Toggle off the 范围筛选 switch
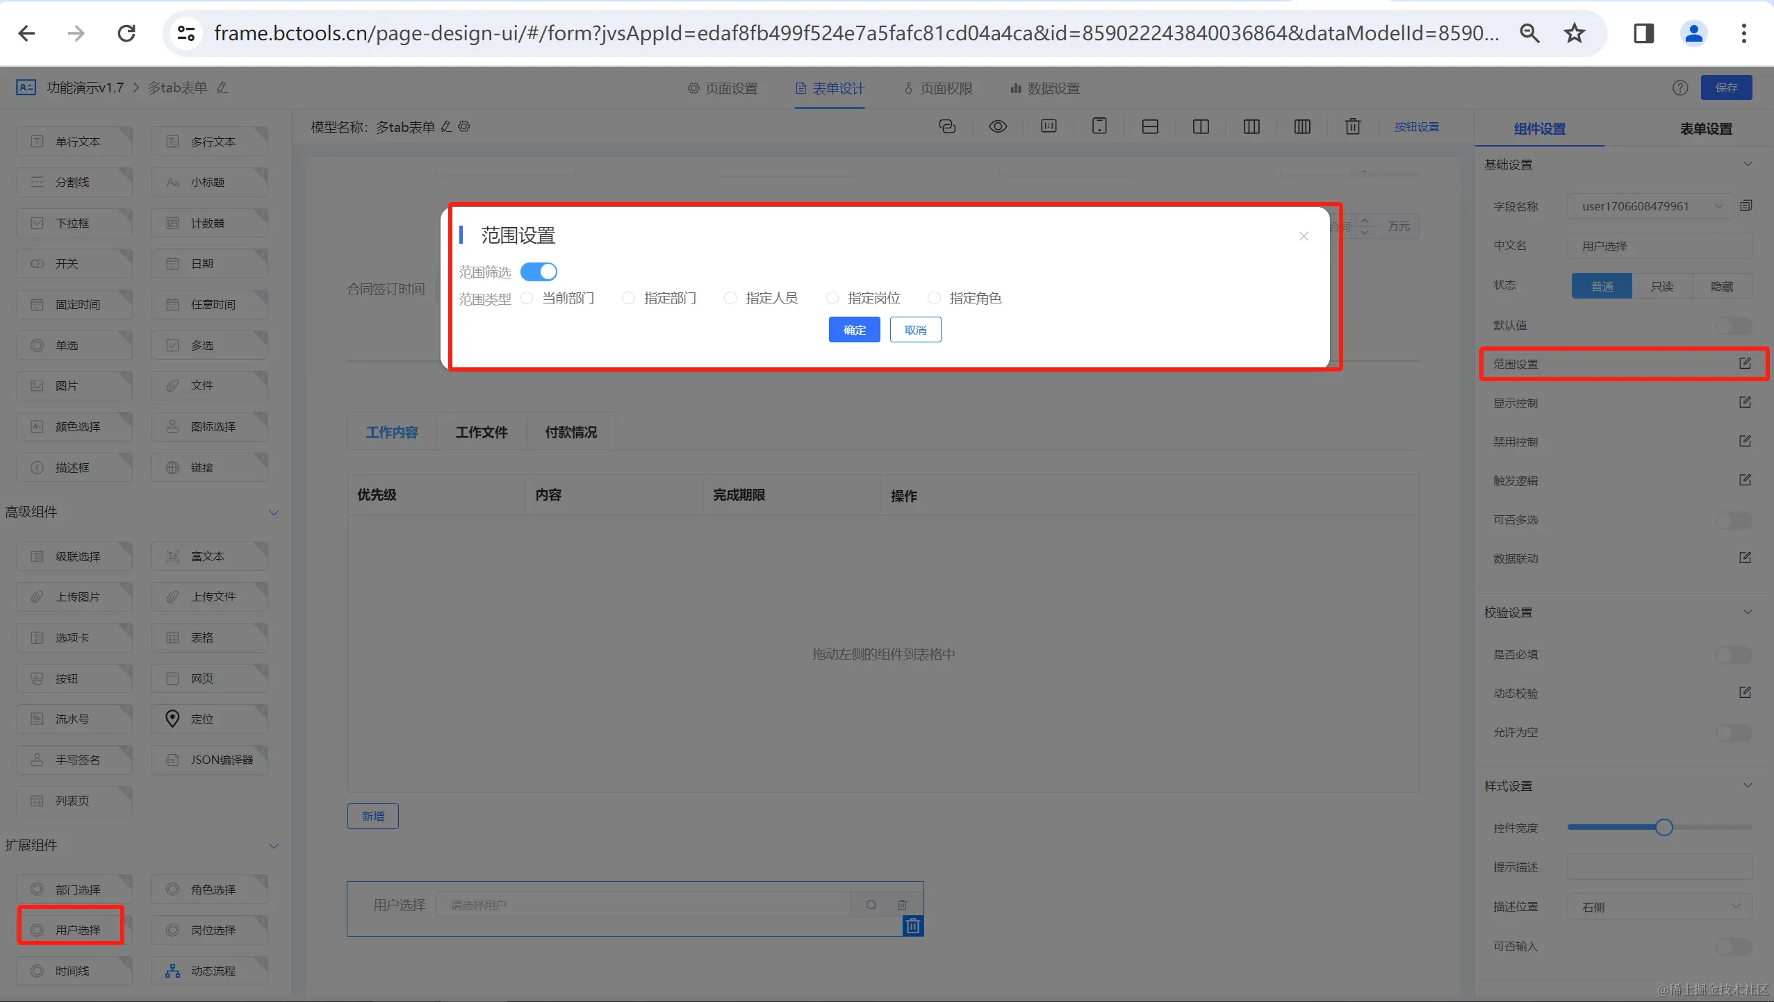1774x1002 pixels. 539,272
